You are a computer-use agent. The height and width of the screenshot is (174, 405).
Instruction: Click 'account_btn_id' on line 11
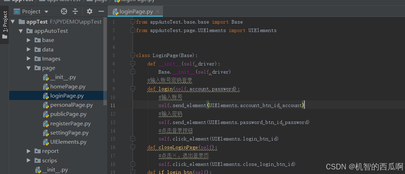click(259, 105)
